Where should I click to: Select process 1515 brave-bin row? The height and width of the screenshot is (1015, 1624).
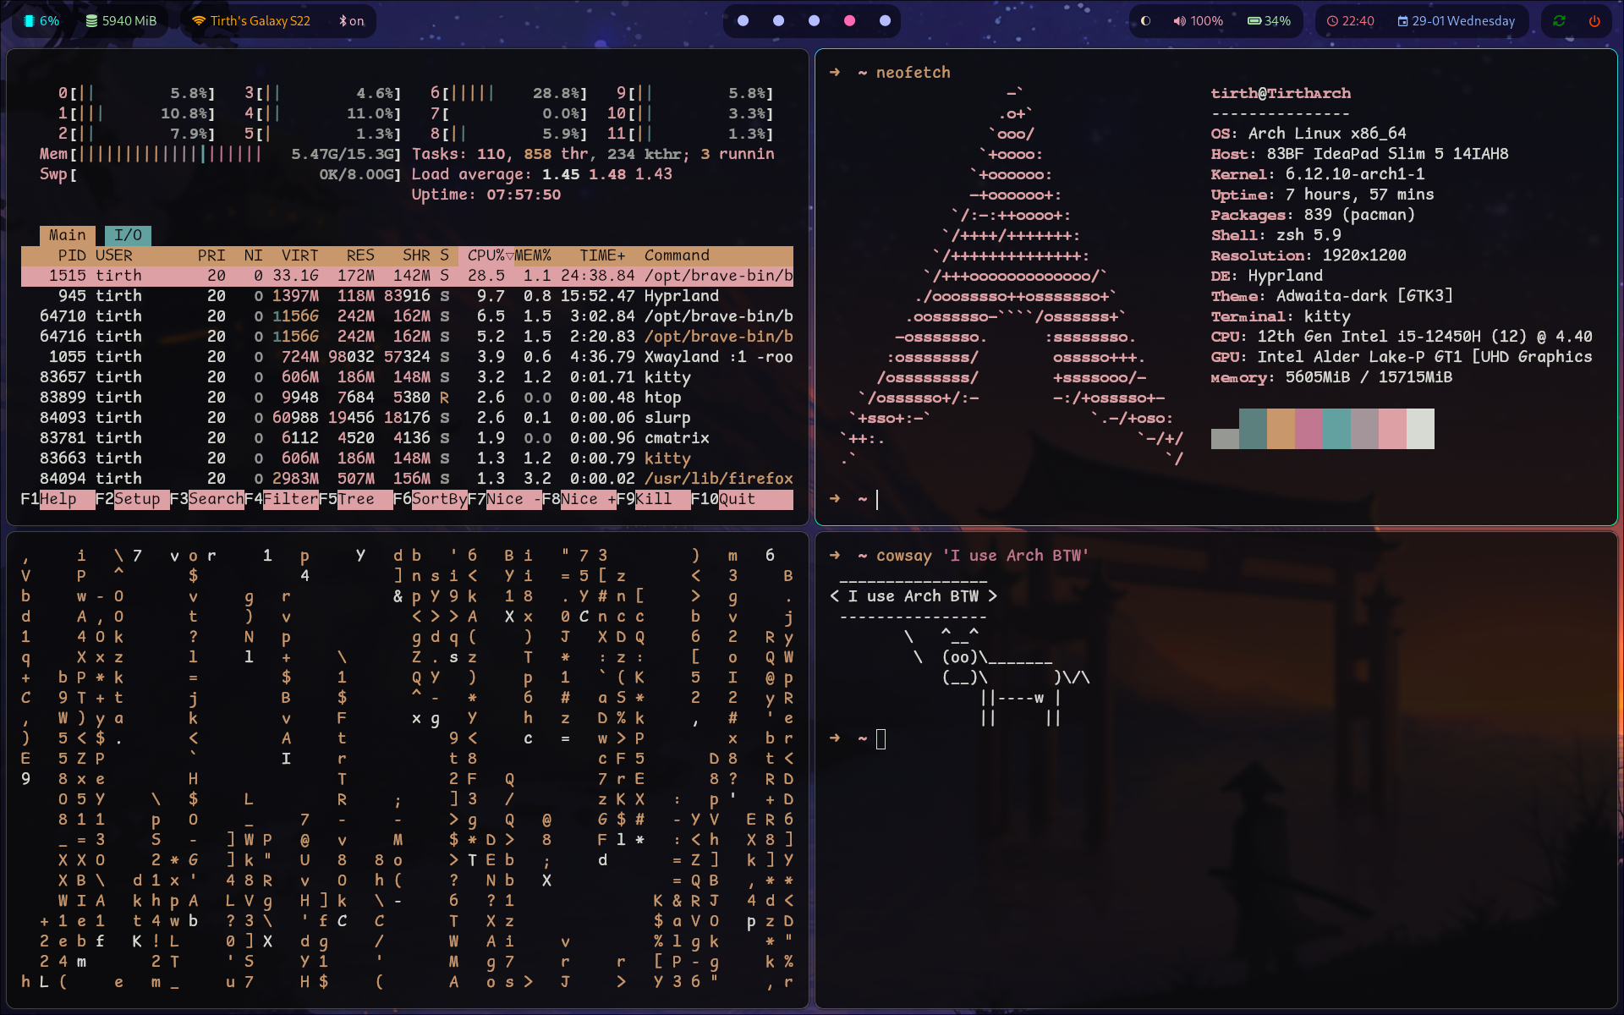[407, 276]
